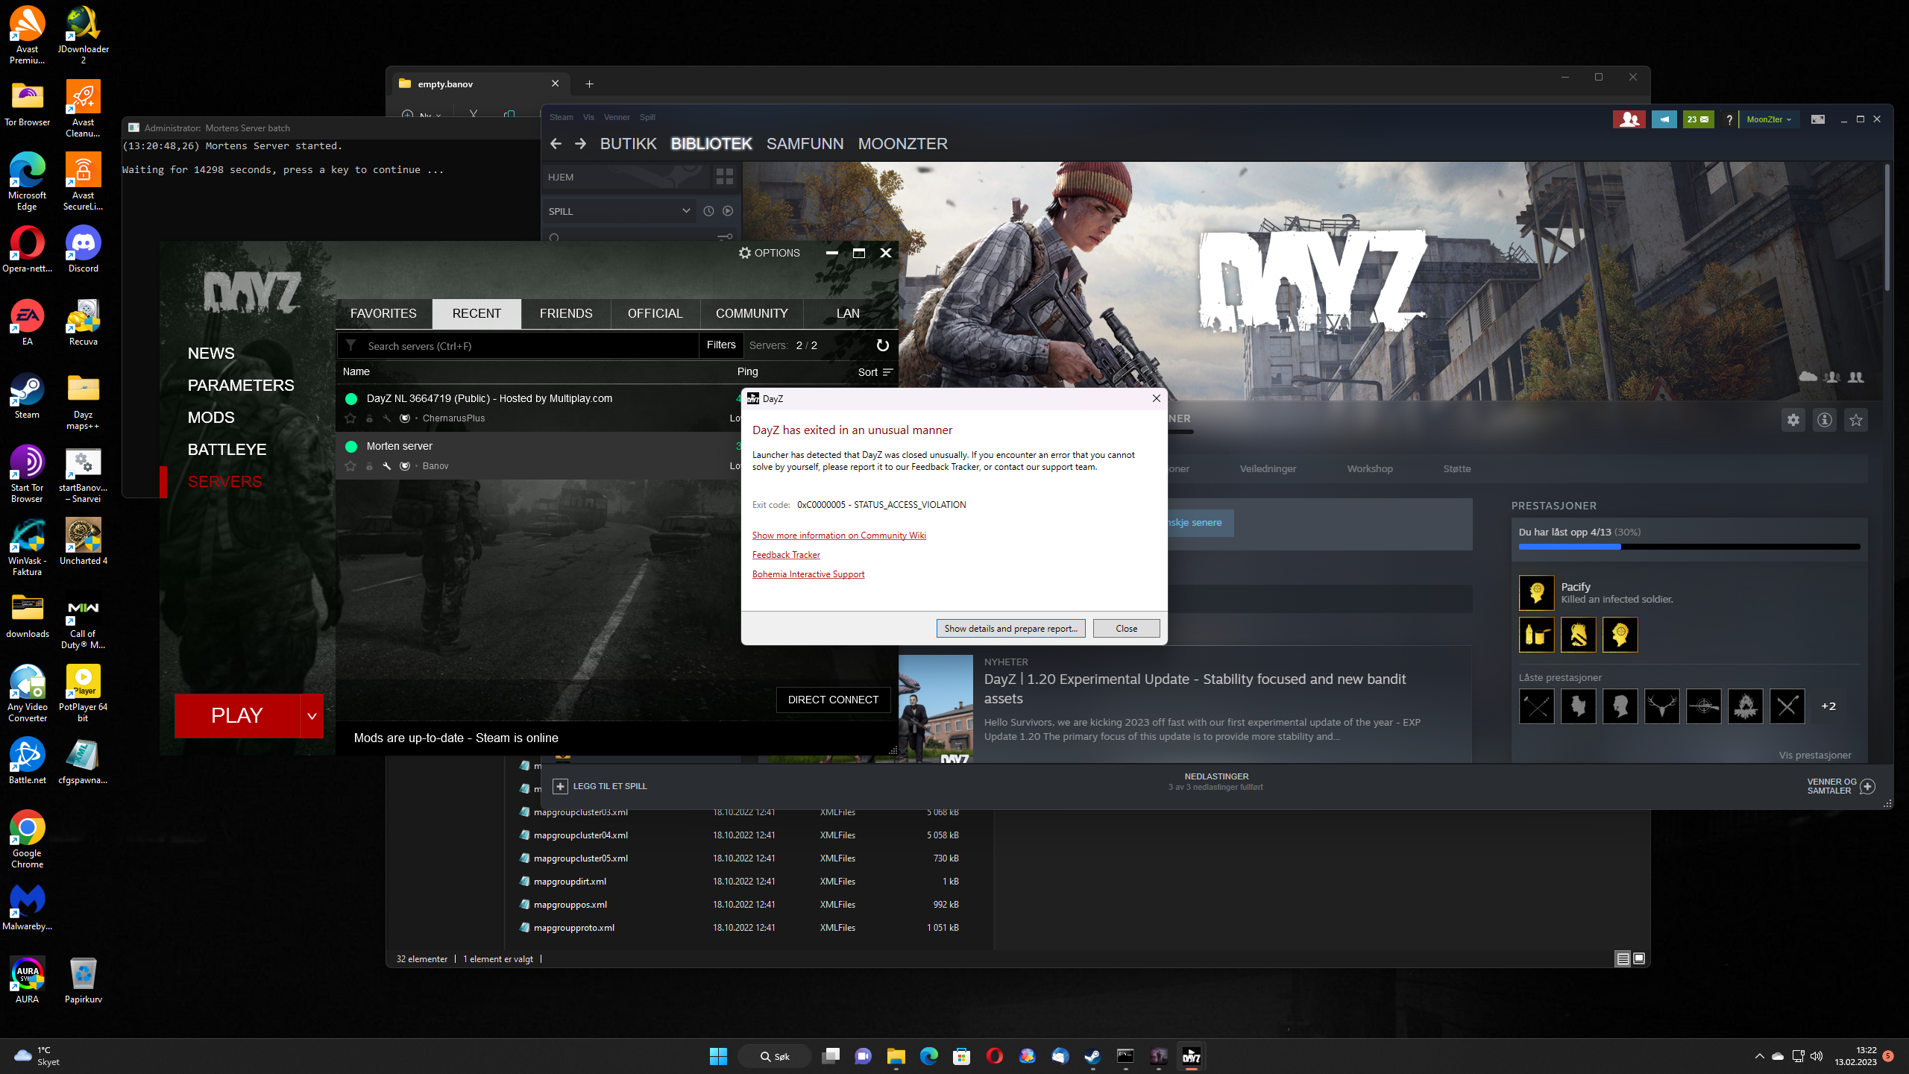Open Steam inbox with 23 messages

tap(1698, 119)
